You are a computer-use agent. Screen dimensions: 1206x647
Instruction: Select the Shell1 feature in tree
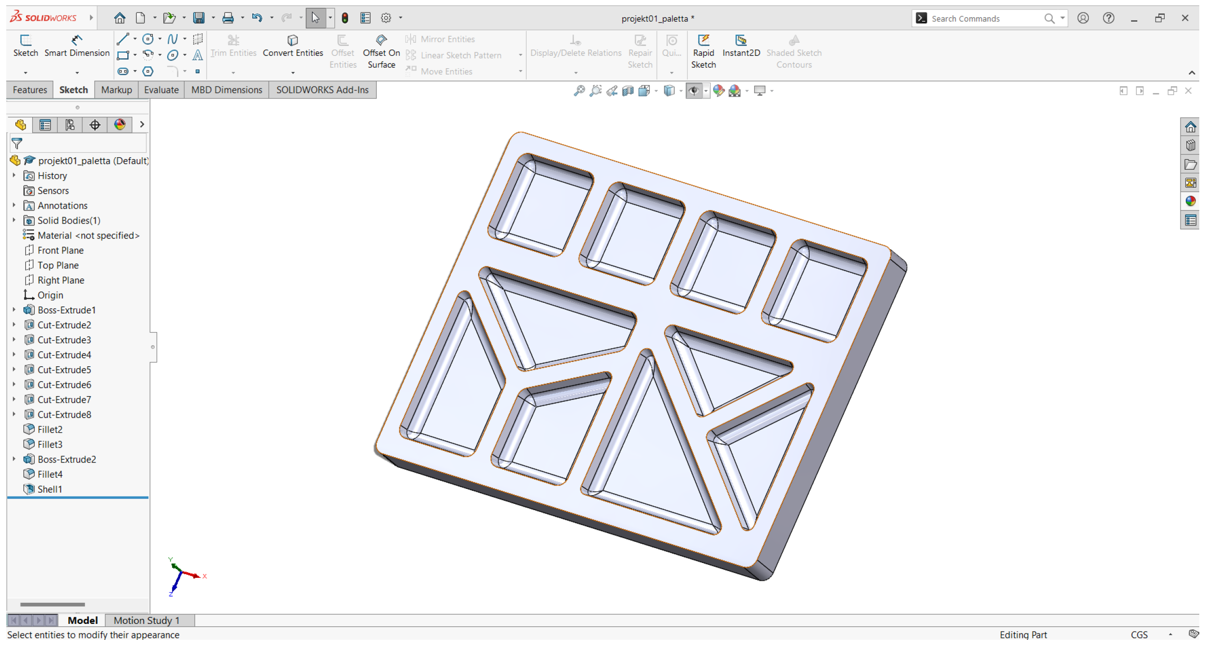coord(49,489)
